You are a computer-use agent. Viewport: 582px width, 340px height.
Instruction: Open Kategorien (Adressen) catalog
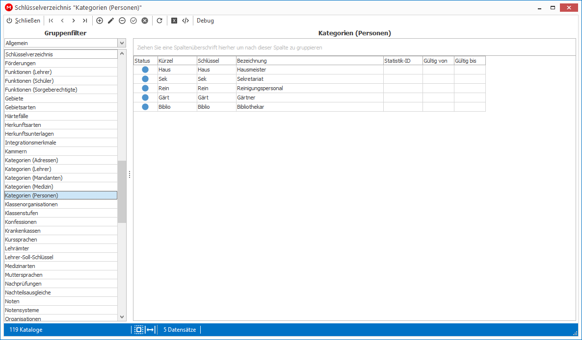(61, 160)
